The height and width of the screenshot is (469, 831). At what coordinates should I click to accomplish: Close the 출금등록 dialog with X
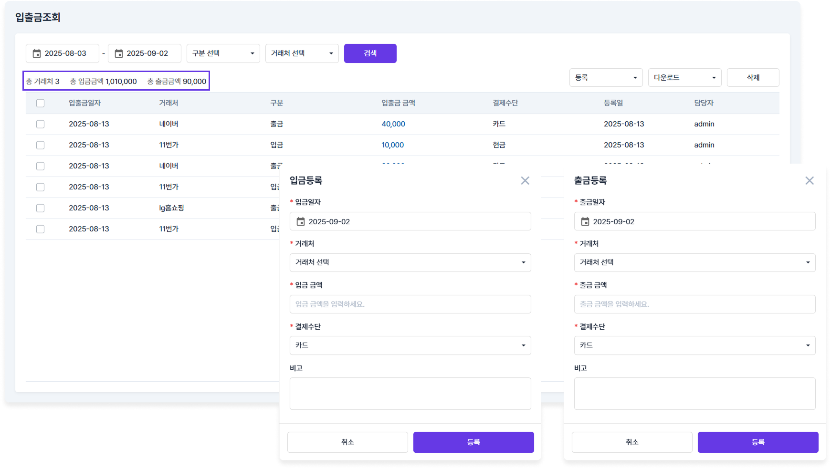click(x=810, y=180)
